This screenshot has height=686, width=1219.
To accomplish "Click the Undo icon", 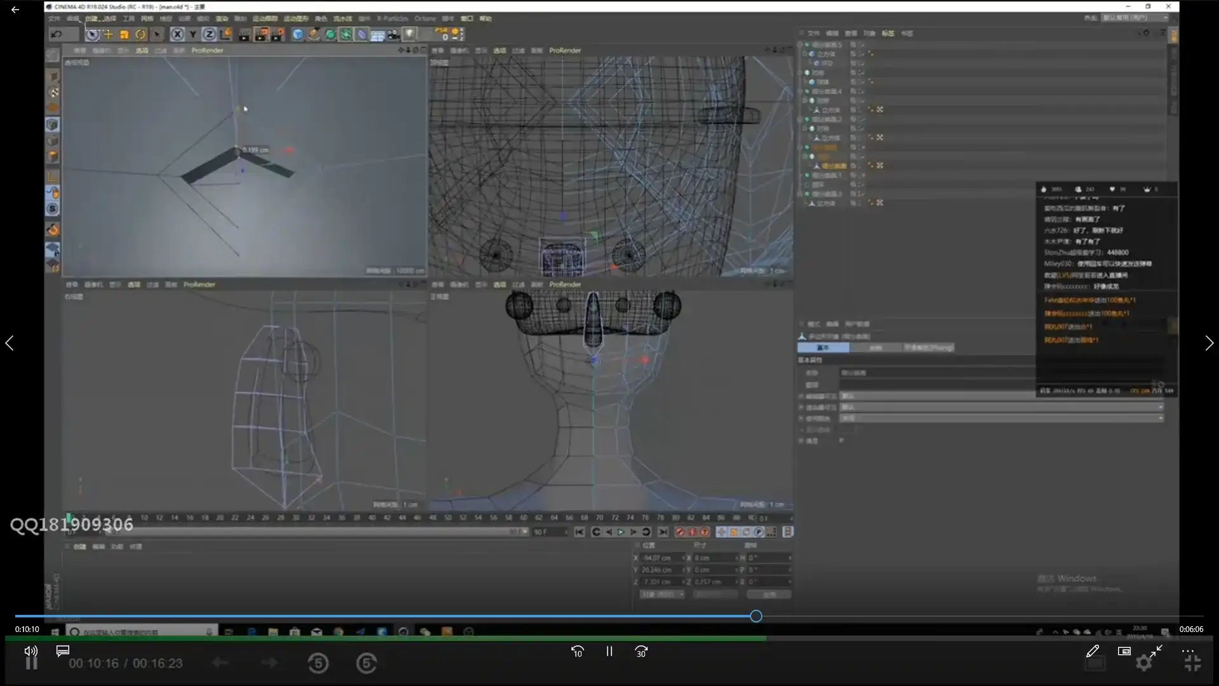I will (57, 34).
